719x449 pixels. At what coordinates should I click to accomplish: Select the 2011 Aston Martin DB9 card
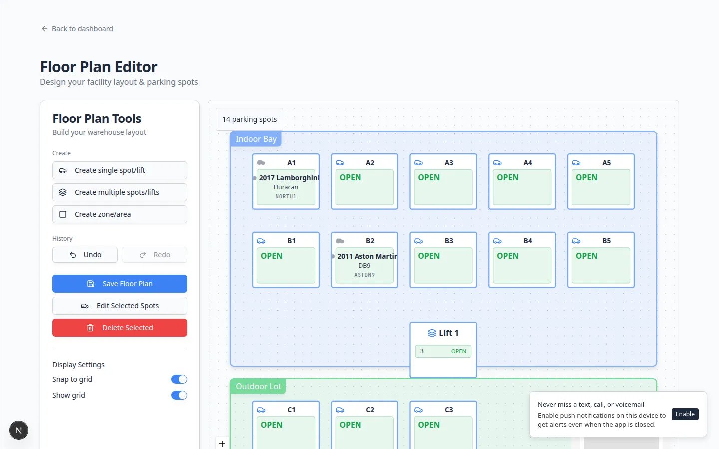pyautogui.click(x=364, y=266)
